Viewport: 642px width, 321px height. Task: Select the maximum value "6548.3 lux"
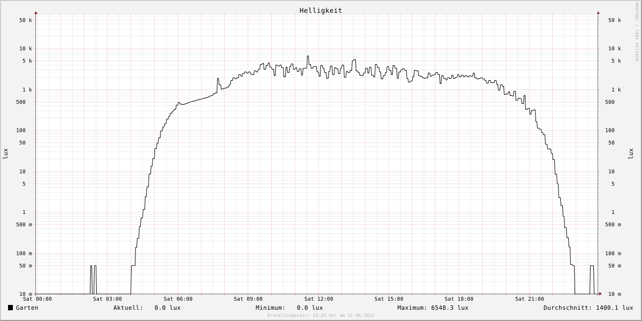[450, 308]
